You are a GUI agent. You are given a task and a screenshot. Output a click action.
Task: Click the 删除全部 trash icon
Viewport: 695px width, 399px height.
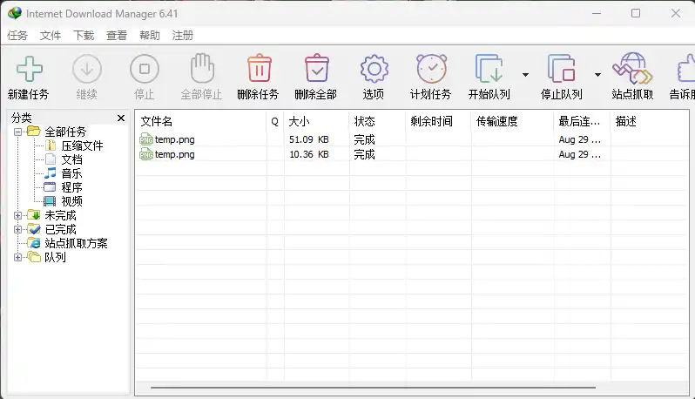coord(317,68)
